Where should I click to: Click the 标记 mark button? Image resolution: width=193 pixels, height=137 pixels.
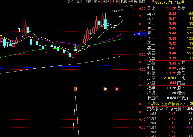pos(124,2)
